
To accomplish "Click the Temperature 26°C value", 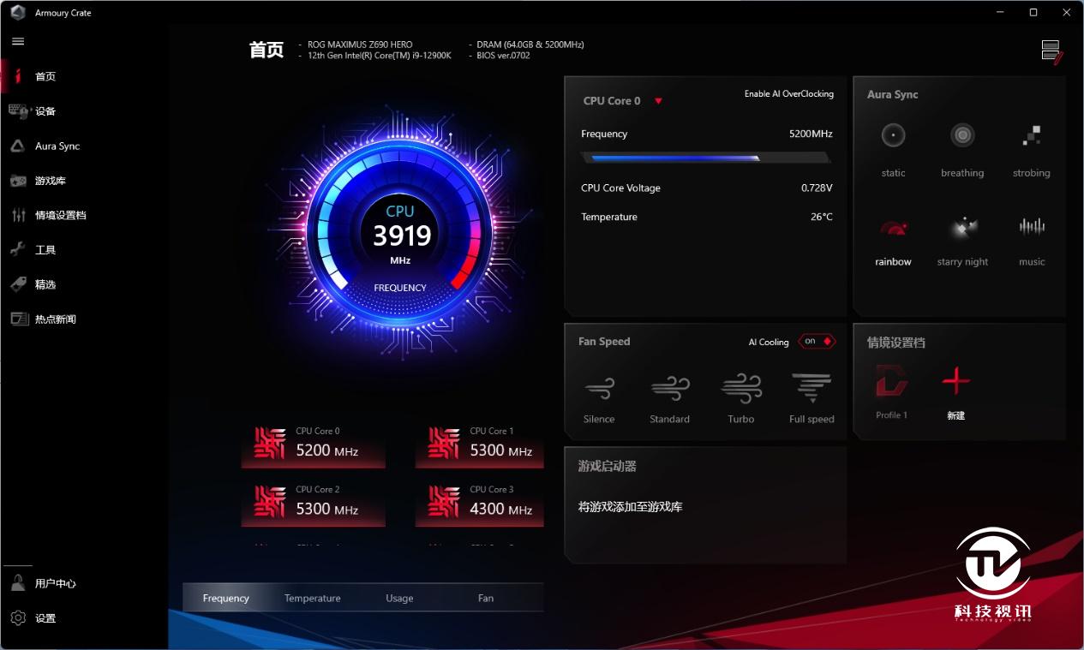I will coord(822,217).
